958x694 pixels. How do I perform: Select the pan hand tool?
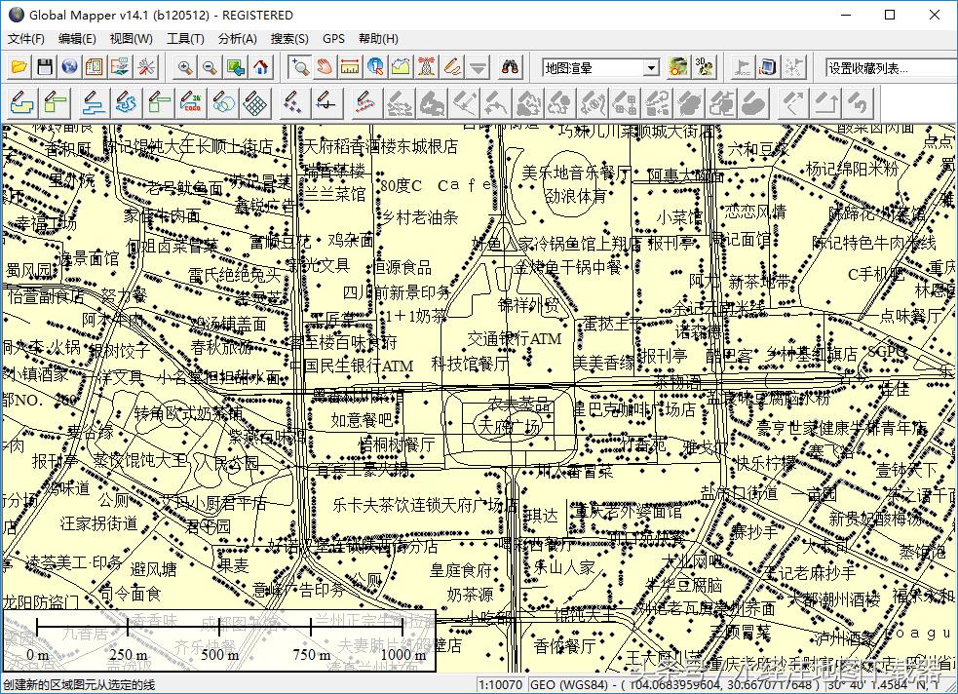pyautogui.click(x=325, y=67)
